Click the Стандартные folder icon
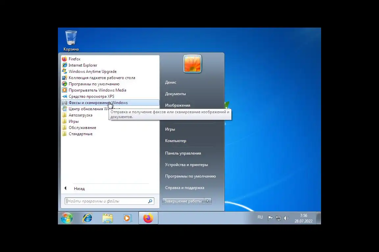 click(x=64, y=134)
